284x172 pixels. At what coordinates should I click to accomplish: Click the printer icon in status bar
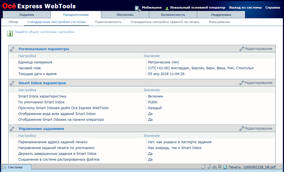225,167
